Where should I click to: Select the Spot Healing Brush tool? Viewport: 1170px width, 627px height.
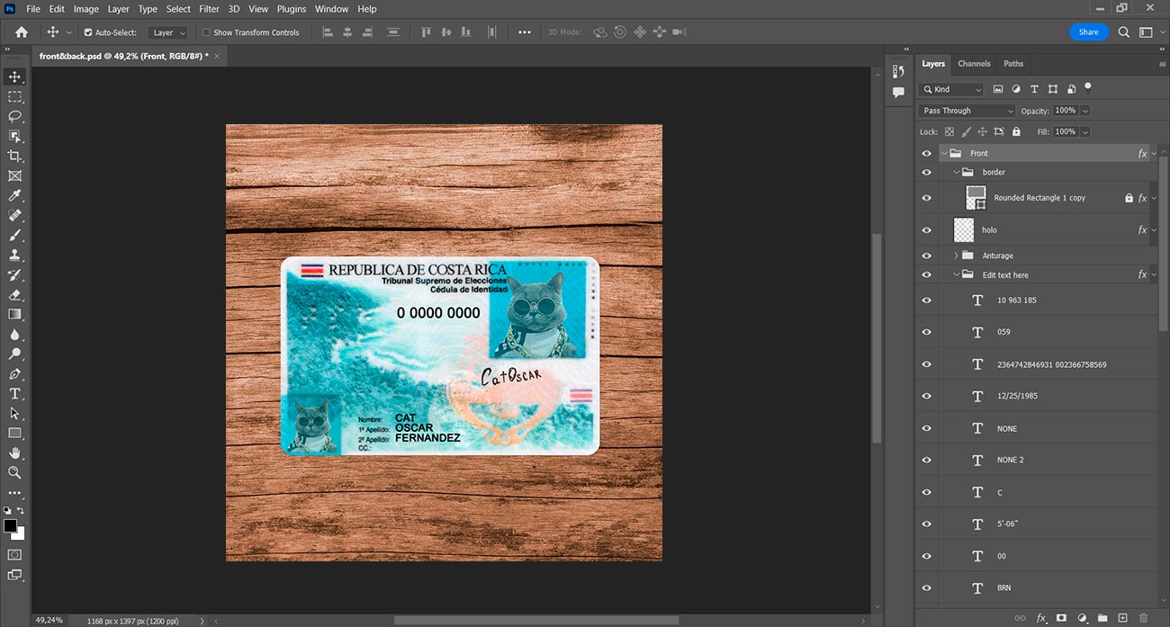pos(14,215)
